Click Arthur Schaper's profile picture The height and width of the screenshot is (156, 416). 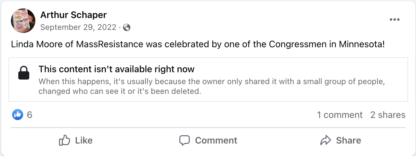click(23, 21)
